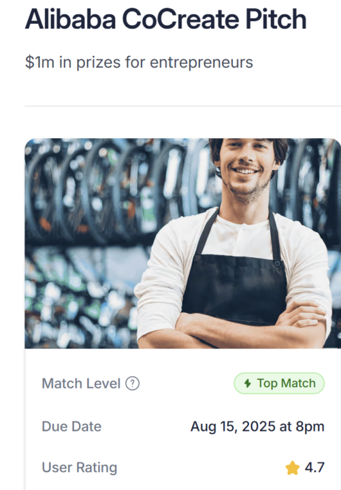Click the word "Alibaba" in the heading
The height and width of the screenshot is (490, 341).
click(x=70, y=19)
